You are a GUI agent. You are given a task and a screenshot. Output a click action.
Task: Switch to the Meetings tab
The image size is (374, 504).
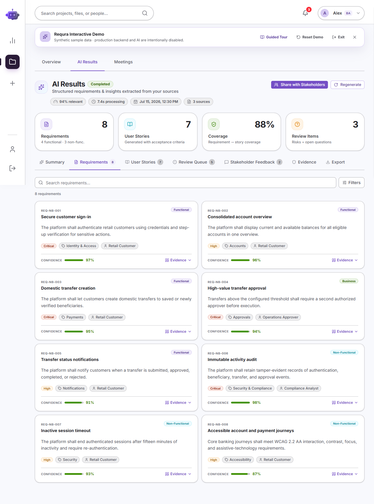123,62
